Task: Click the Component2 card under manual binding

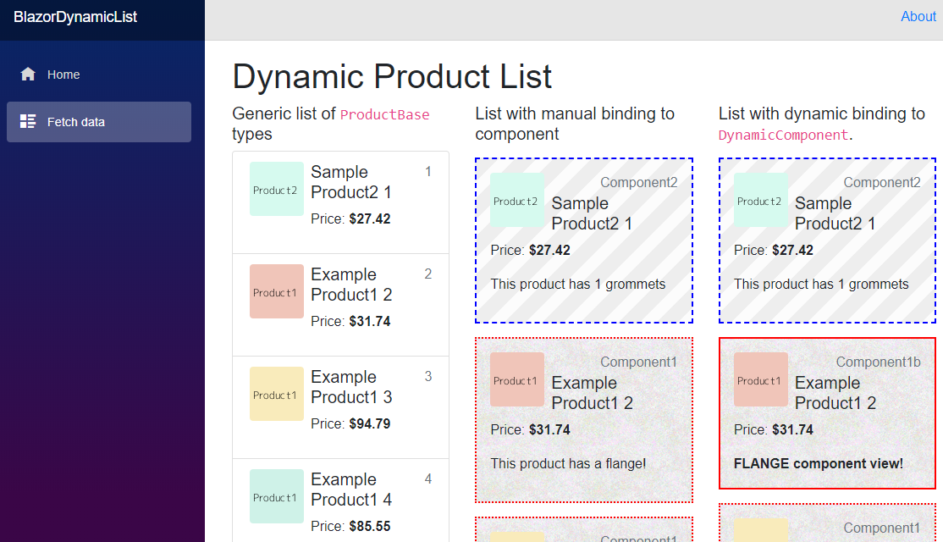Action: coord(584,241)
